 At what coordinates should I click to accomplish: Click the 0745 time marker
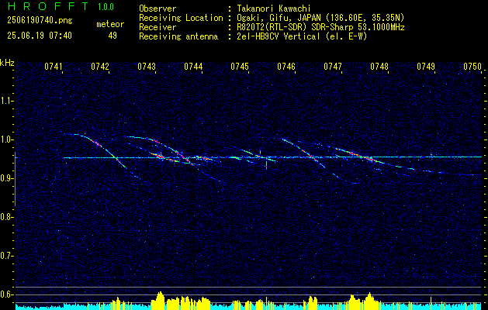(240, 67)
